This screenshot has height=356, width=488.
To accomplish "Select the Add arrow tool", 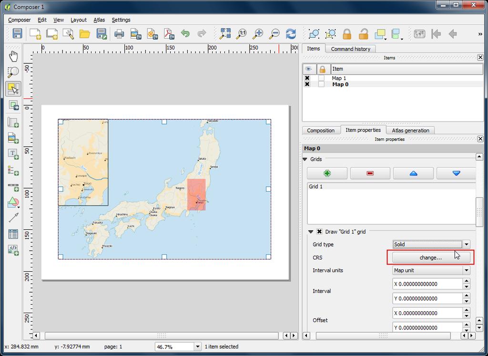I will click(x=13, y=218).
